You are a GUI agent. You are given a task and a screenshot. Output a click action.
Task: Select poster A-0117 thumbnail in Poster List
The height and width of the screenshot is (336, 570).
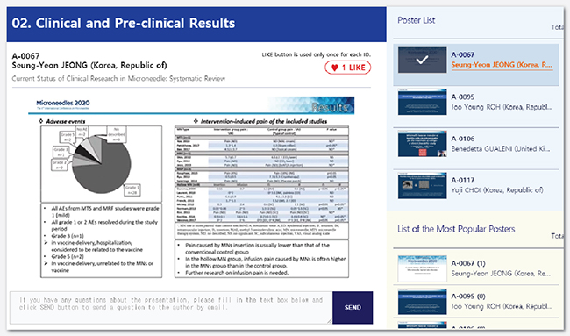pos(422,185)
